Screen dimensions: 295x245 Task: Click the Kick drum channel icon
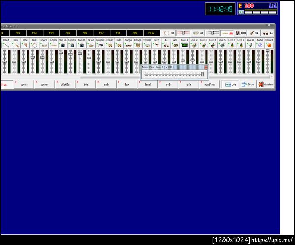[34, 45]
